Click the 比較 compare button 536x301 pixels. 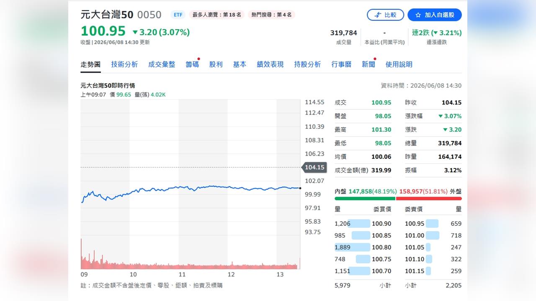[385, 15]
